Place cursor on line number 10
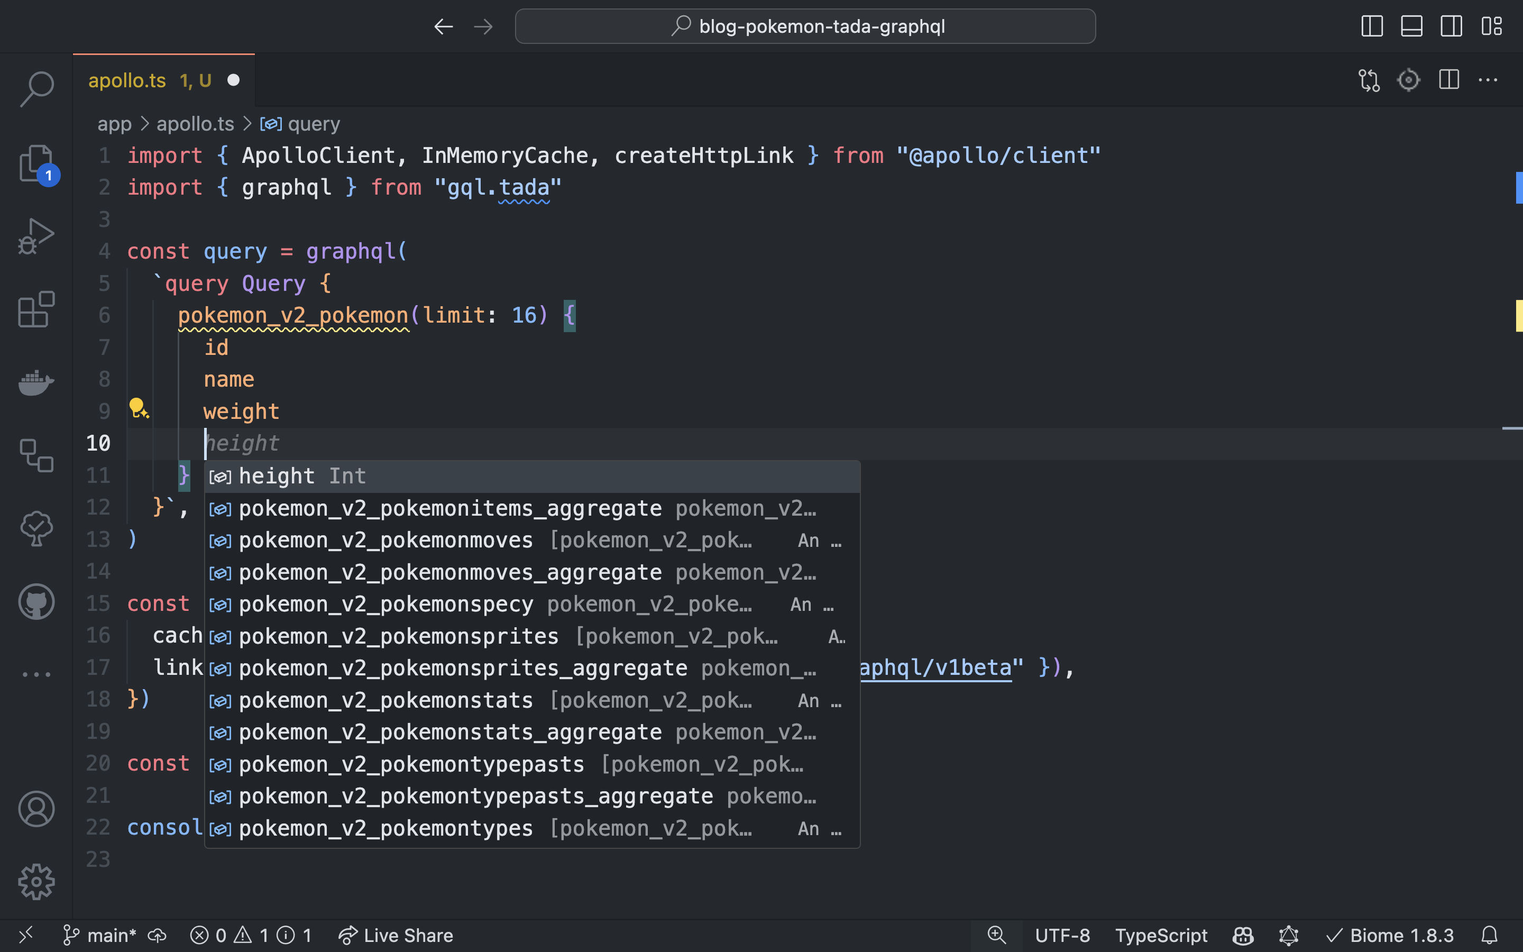This screenshot has width=1523, height=952. coord(98,443)
